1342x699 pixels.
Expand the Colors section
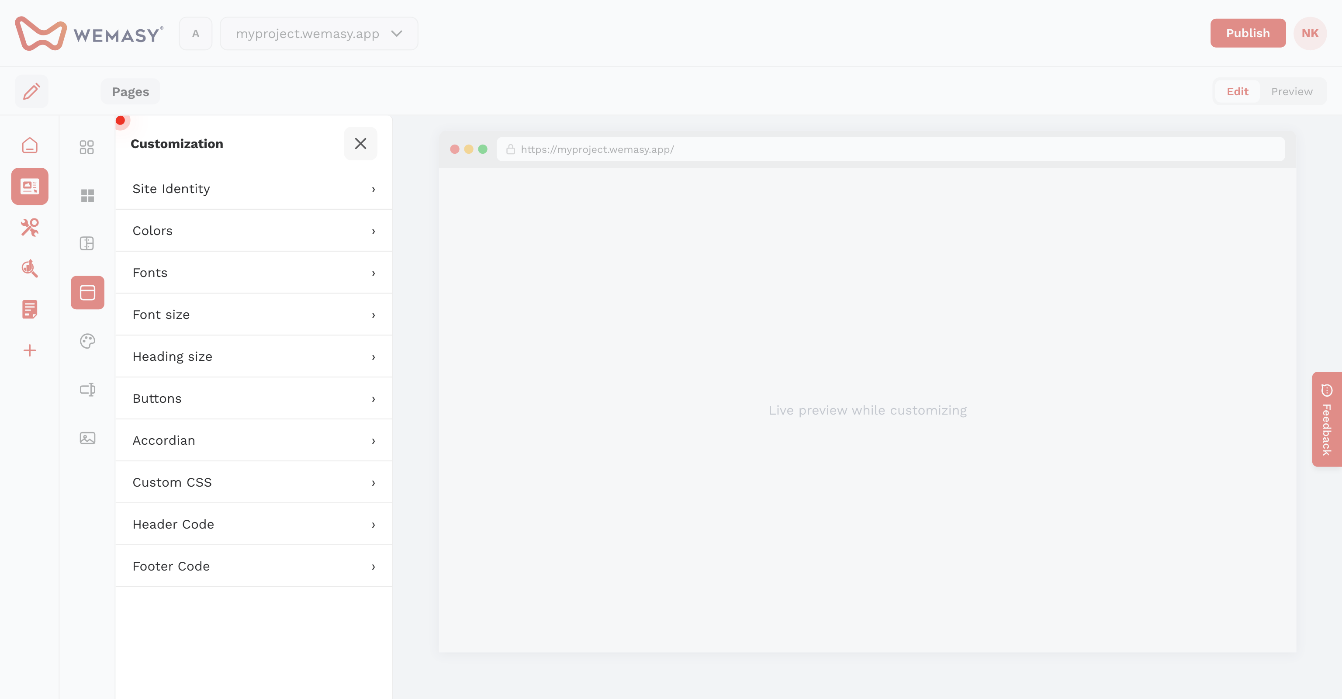(254, 231)
